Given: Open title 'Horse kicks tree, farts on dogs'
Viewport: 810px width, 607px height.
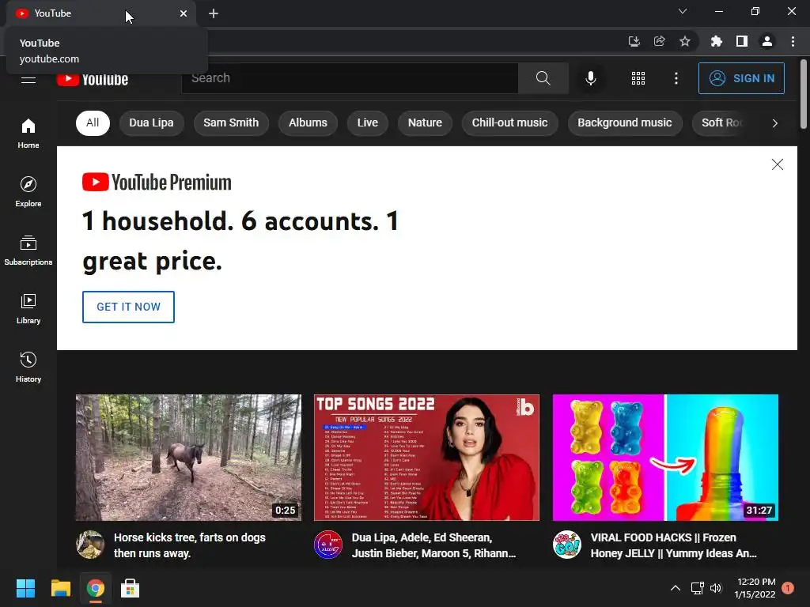Looking at the screenshot, I should point(190,545).
